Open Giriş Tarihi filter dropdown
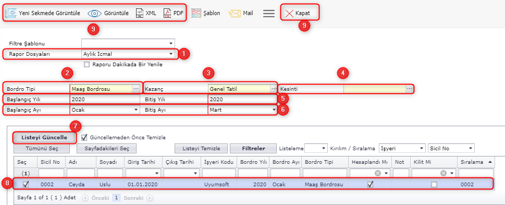Viewport: 505px width, 205px height. pyautogui.click(x=157, y=173)
